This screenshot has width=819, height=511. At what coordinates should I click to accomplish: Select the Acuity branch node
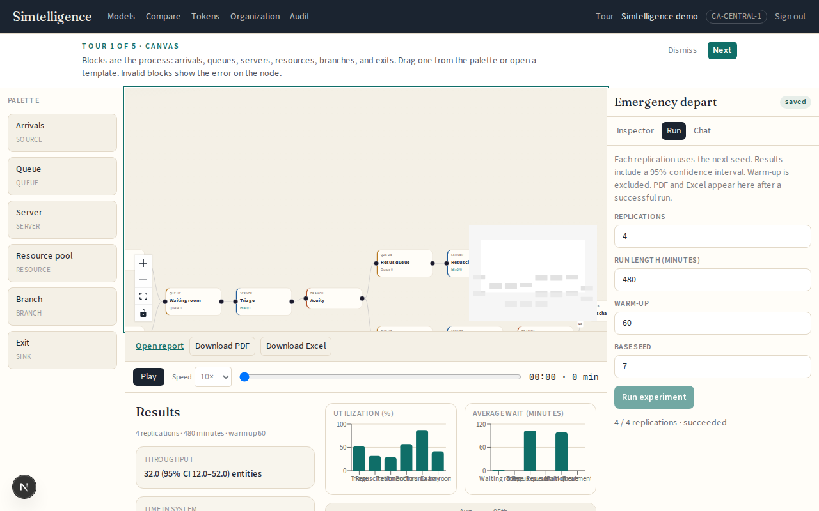334,298
